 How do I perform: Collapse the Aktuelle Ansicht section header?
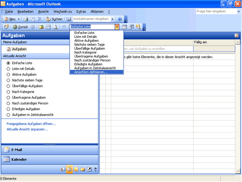point(35,56)
